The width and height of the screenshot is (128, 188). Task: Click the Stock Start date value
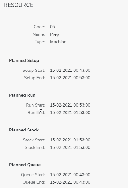(70, 140)
